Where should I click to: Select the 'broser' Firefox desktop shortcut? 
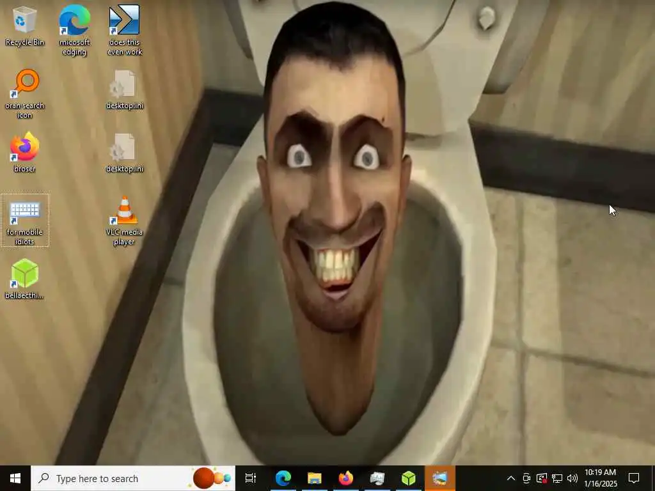25,152
